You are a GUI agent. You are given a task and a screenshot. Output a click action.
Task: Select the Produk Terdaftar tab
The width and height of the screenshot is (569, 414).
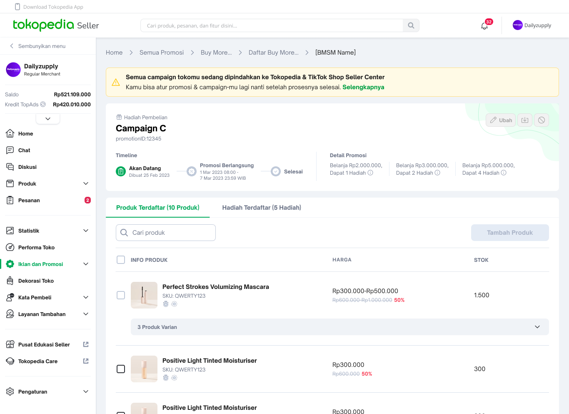[157, 208]
